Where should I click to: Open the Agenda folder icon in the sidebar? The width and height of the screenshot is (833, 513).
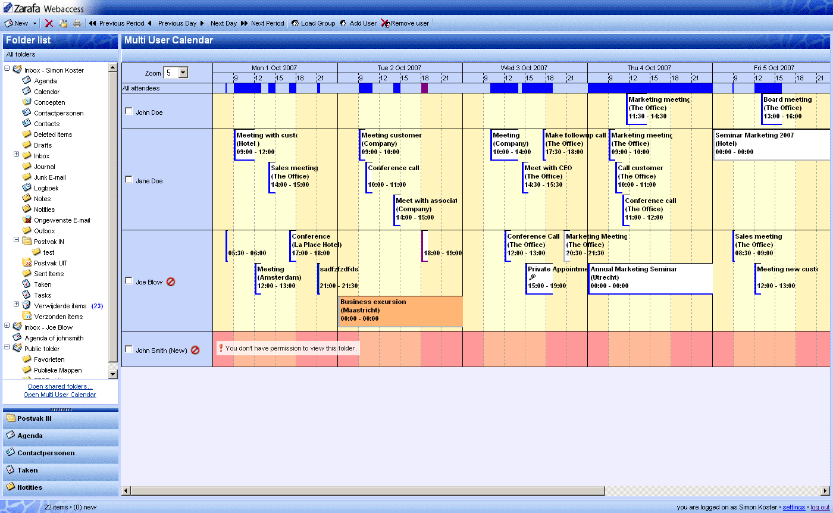click(26, 80)
